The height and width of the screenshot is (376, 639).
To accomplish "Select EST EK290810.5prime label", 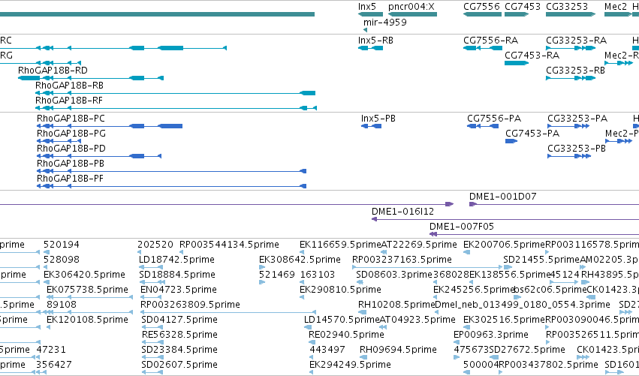I will coord(340,290).
